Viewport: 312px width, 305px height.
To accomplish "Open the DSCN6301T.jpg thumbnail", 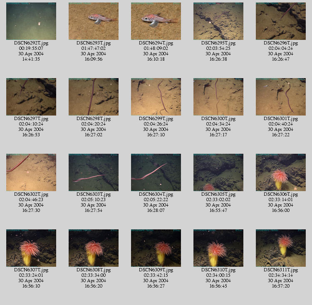I will click(280, 97).
